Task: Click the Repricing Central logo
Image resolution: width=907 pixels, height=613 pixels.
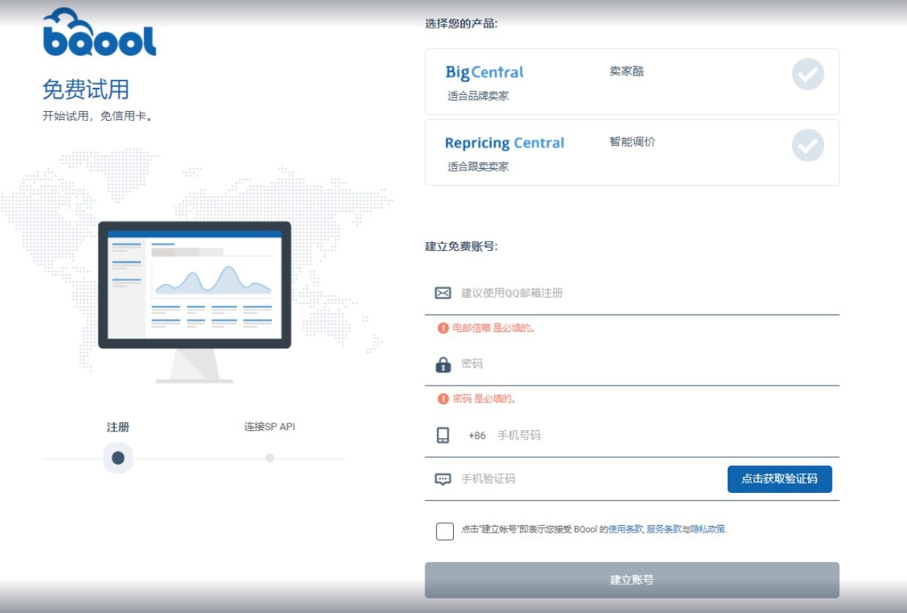Action: click(x=504, y=143)
